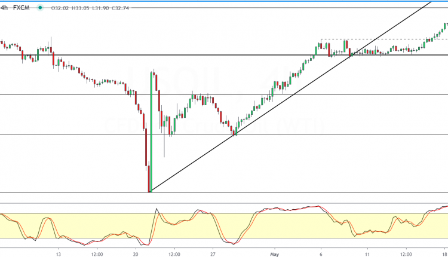The width and height of the screenshot is (448, 257).
Task: Click the 6 date label on time axis
Action: click(x=321, y=254)
